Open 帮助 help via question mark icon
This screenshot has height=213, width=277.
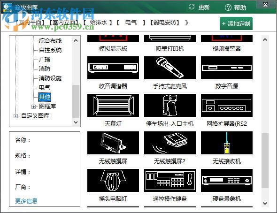228,8
